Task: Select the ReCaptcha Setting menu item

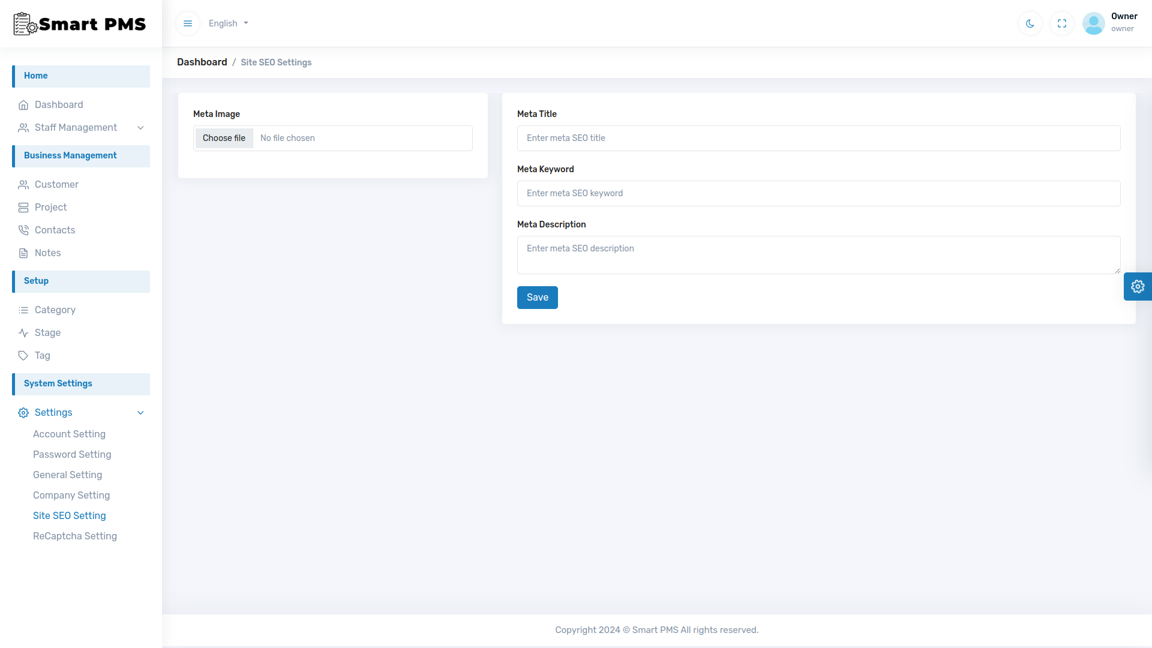Action: 74,536
